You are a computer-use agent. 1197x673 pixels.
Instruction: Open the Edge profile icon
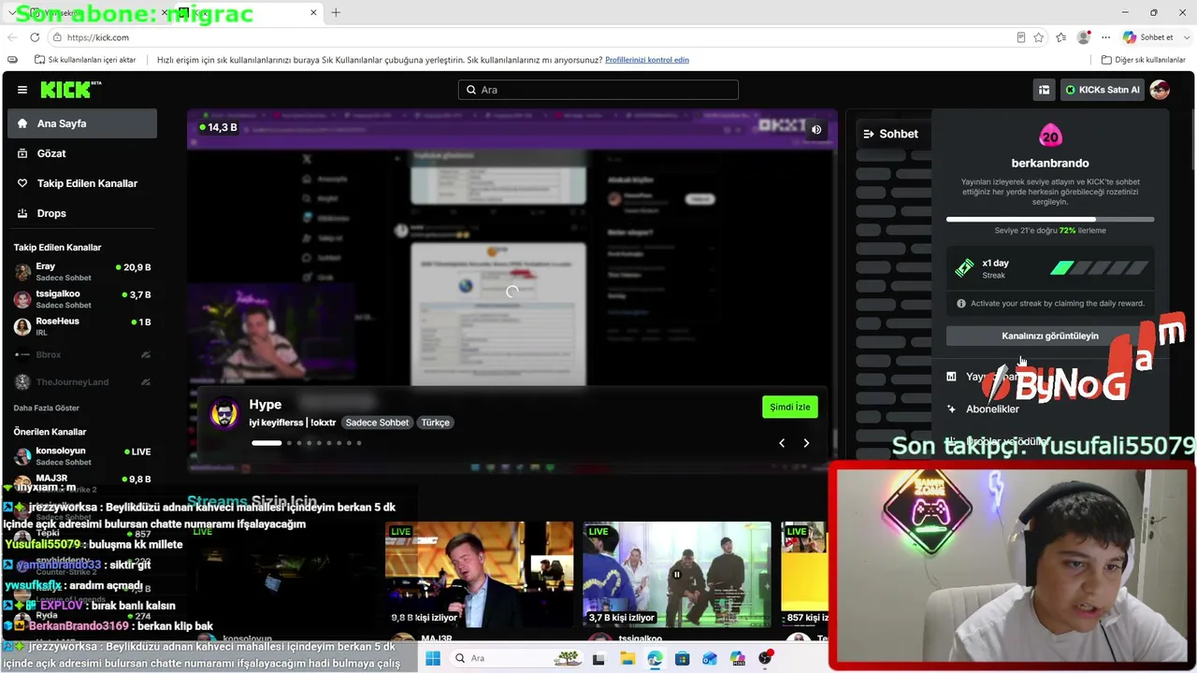click(1084, 37)
